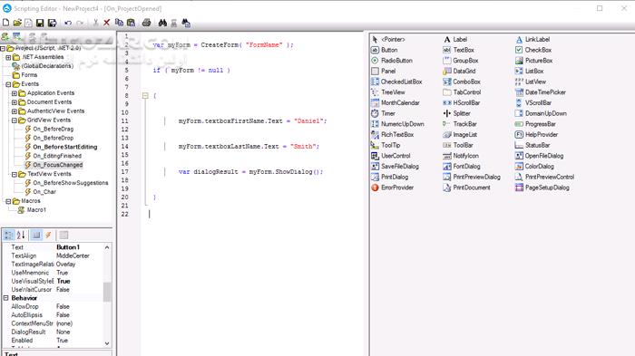Collapse code block fold marker on line 8
This screenshot has width=635, height=356.
click(x=145, y=95)
